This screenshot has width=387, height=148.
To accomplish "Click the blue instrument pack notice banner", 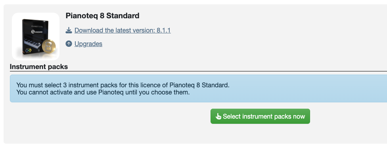I will [x=198, y=88].
